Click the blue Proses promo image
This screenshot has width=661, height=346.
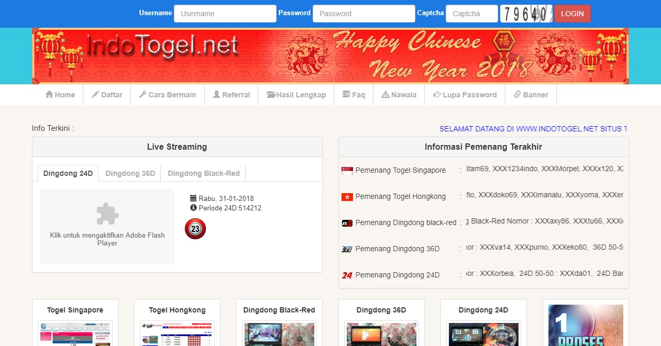(586, 326)
